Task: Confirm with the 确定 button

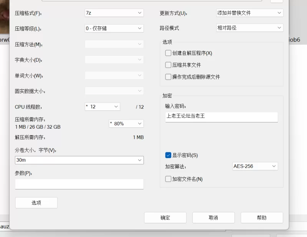Action: 165,217
